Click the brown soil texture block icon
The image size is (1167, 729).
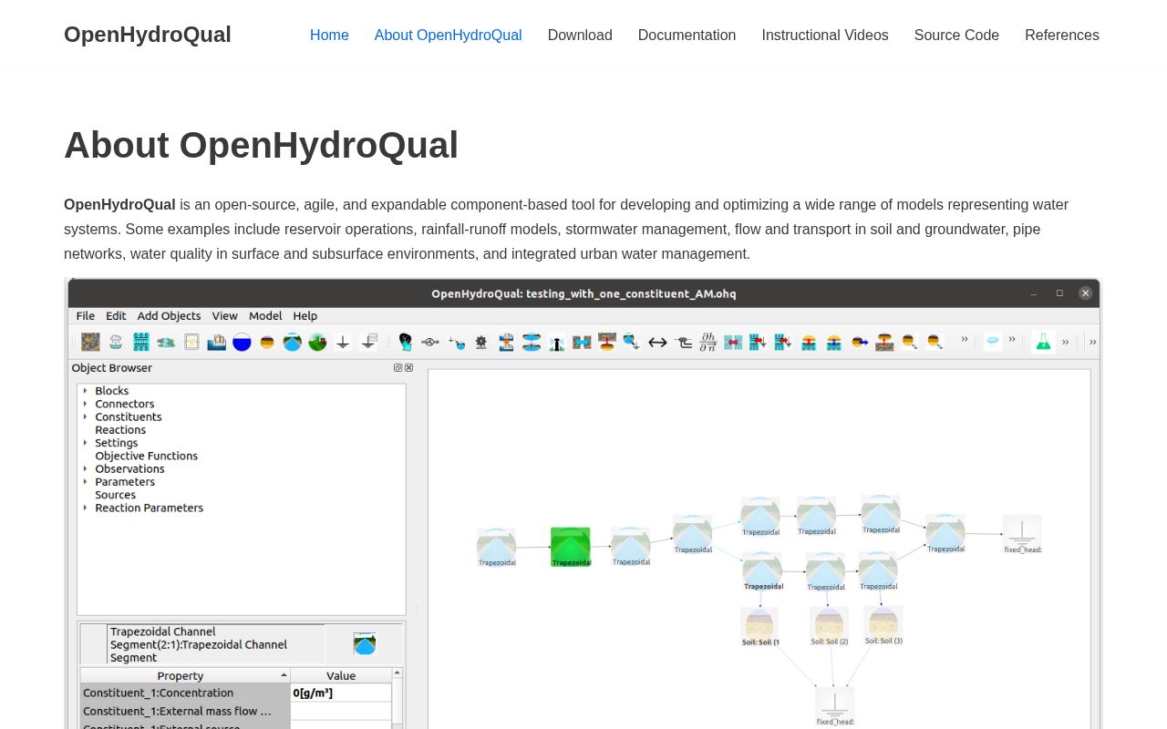click(90, 342)
